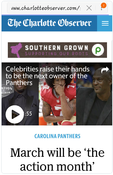This screenshot has width=113, height=175.
Task: Open the hamburger navigation menu
Action: (x=105, y=23)
